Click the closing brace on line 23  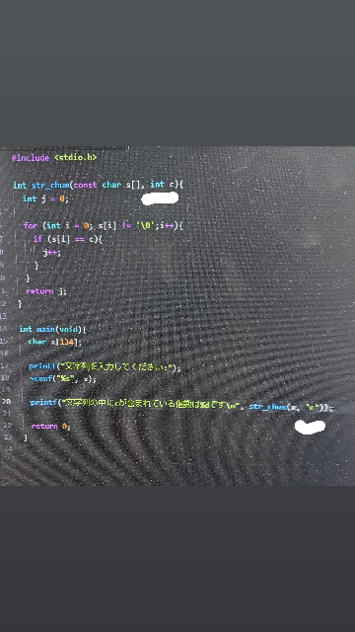click(x=26, y=436)
